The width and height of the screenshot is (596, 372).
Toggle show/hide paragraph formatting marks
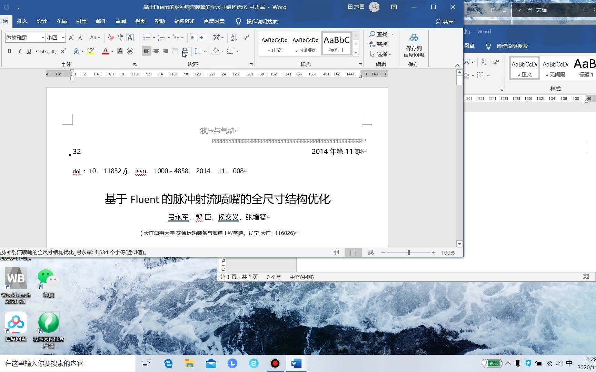tap(246, 38)
